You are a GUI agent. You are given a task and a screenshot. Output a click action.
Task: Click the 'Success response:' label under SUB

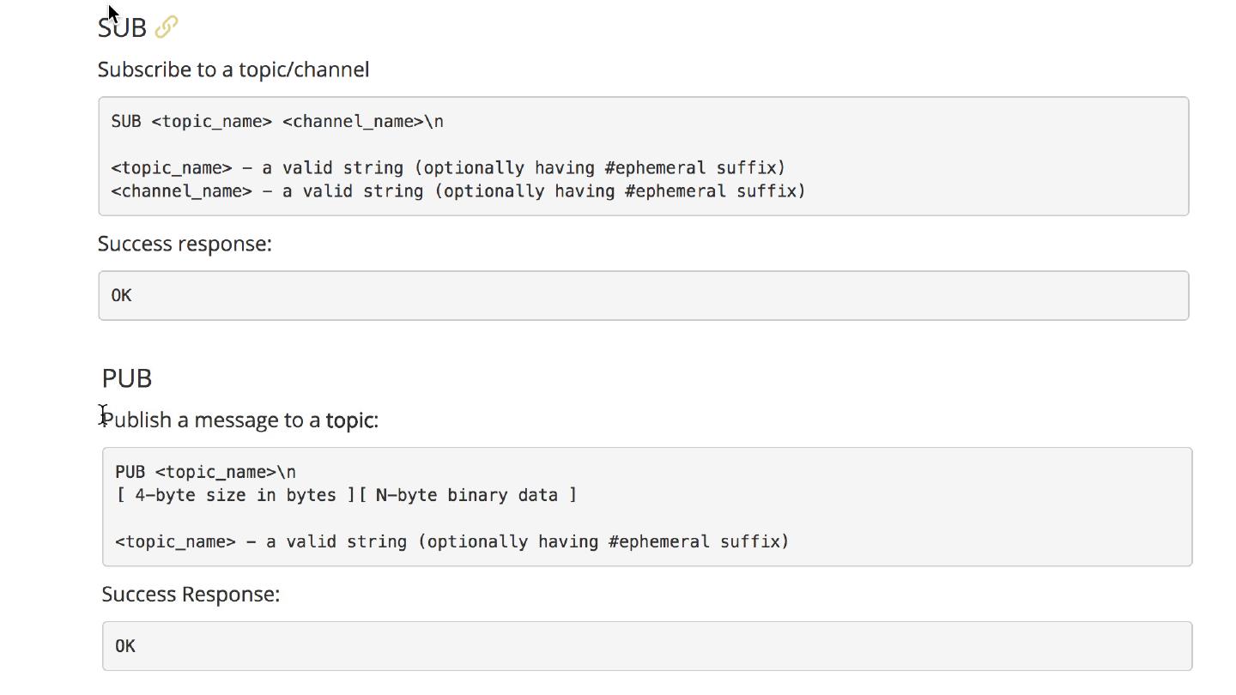click(185, 244)
